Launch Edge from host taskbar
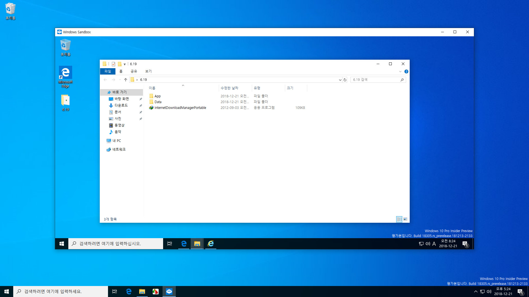Screen dimensions: 529x297 pos(129,291)
